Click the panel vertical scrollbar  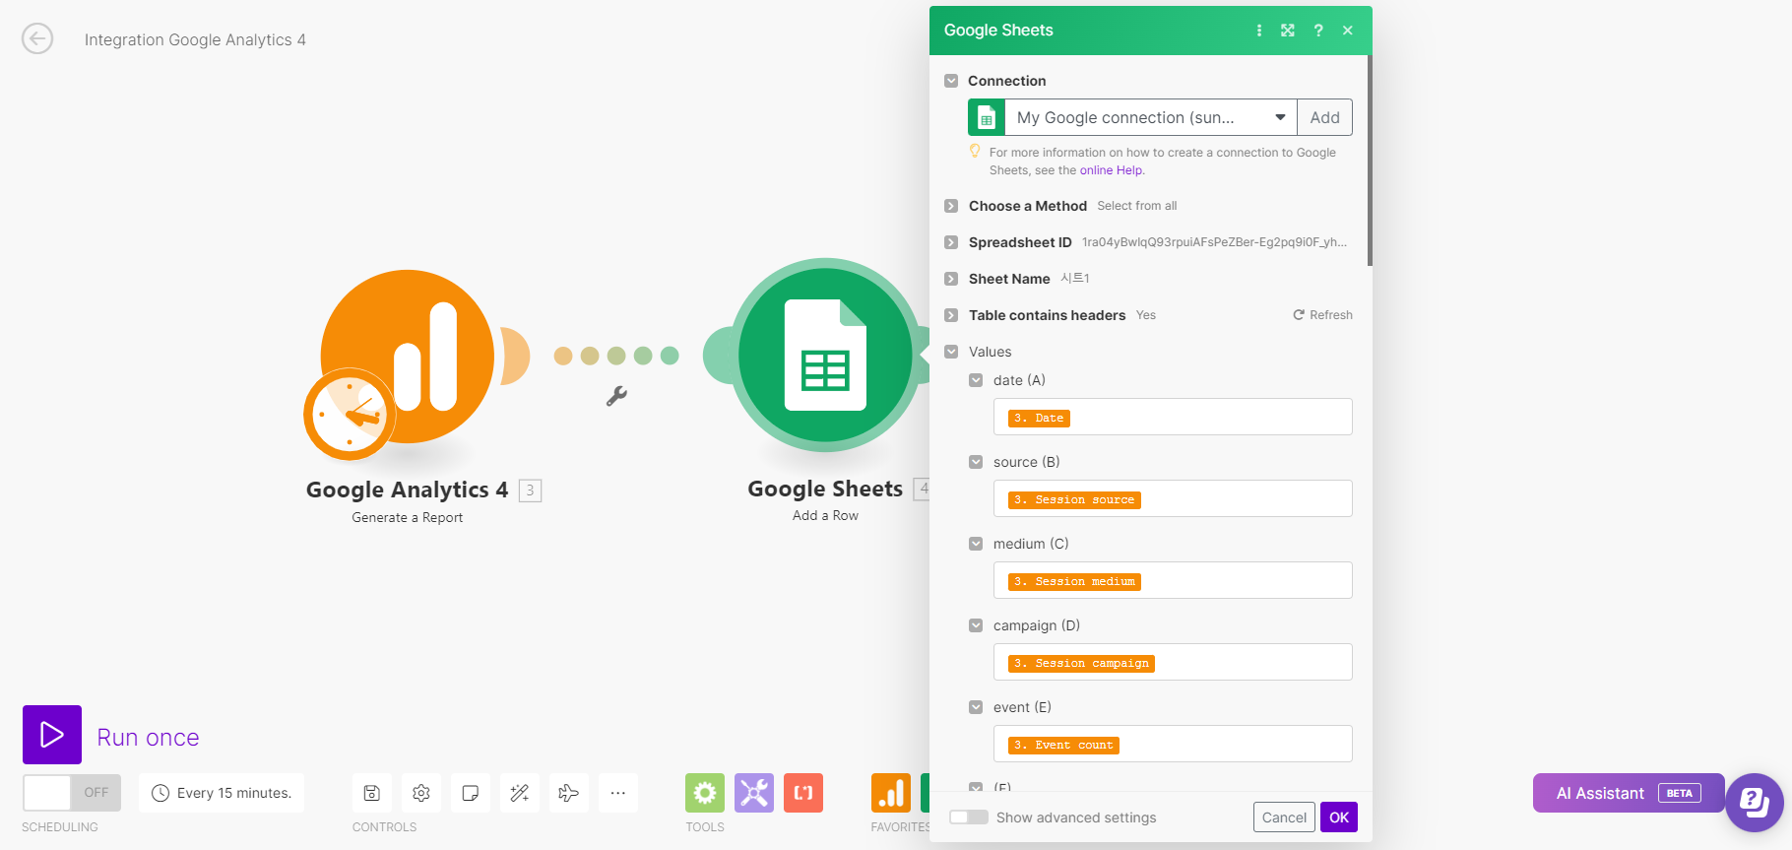(1370, 161)
